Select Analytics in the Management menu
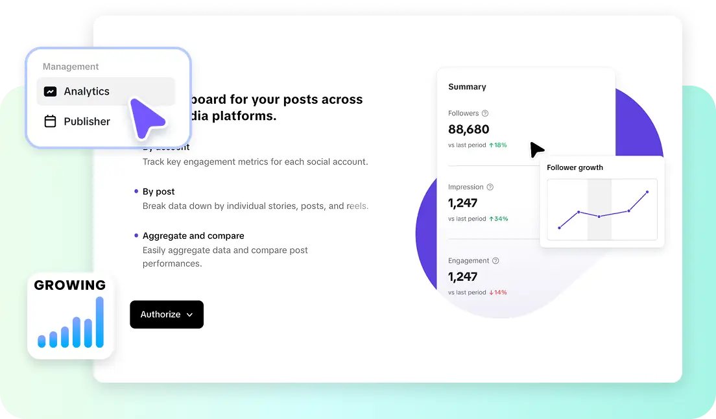 (x=86, y=91)
